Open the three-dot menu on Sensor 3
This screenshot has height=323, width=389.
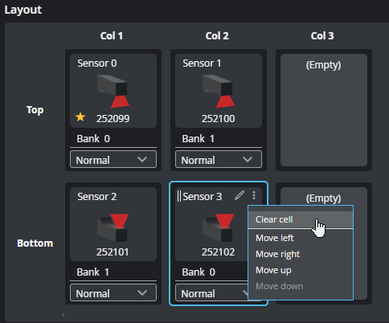254,195
